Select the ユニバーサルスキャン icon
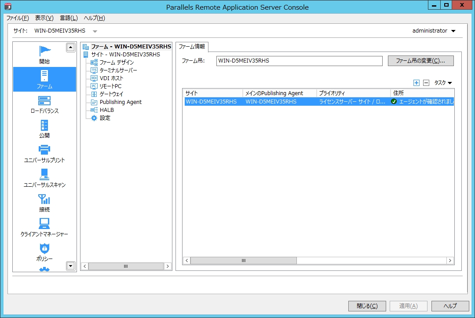475x318 pixels. pyautogui.click(x=44, y=178)
